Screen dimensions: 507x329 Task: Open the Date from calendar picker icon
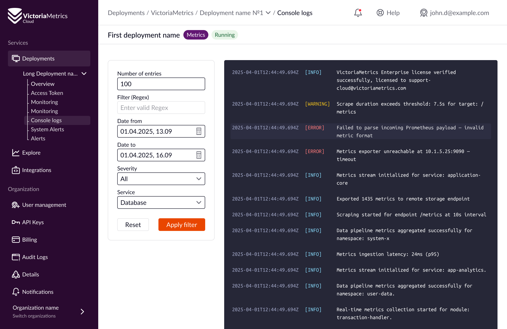(199, 131)
